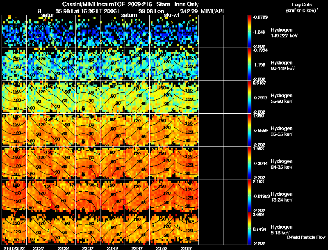This screenshot has width=328, height=250.
Task: Click the 1.198 colorbar value
Action: [260, 65]
